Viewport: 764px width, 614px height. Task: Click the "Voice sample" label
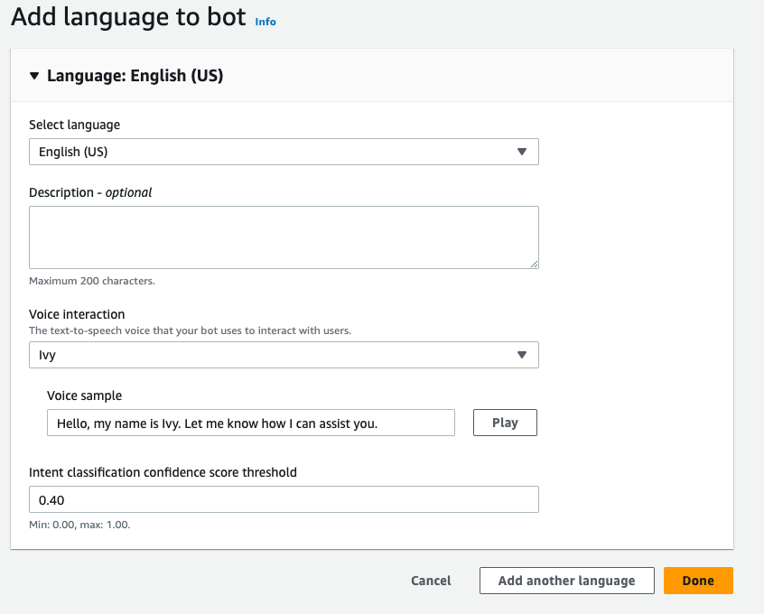point(84,395)
